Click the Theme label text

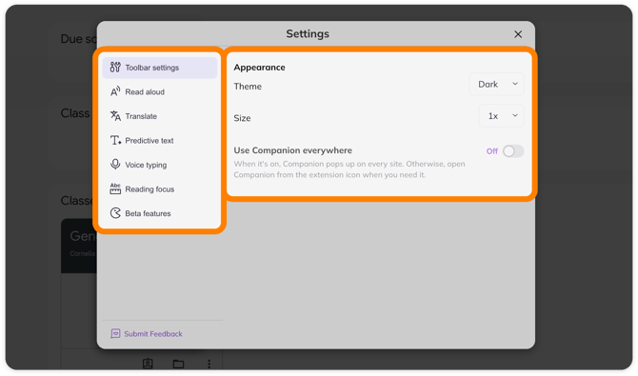248,87
